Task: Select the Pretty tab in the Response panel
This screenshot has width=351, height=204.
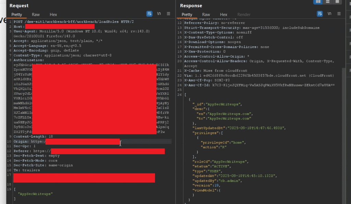Action: (187, 15)
